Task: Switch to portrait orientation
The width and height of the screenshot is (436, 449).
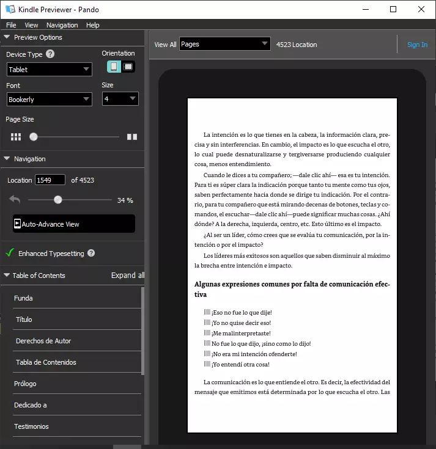Action: click(x=114, y=67)
